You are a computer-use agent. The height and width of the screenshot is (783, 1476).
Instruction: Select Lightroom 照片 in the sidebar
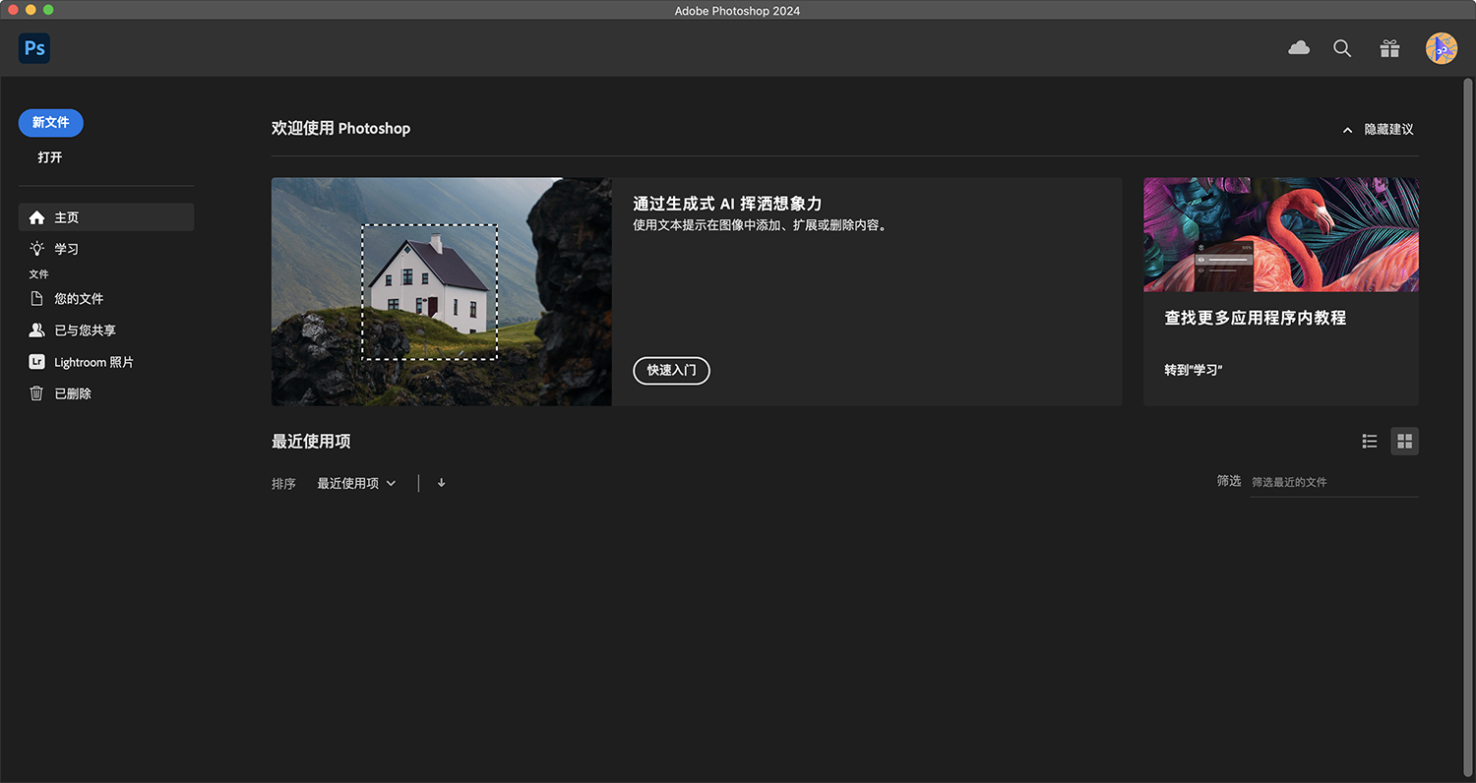coord(106,362)
